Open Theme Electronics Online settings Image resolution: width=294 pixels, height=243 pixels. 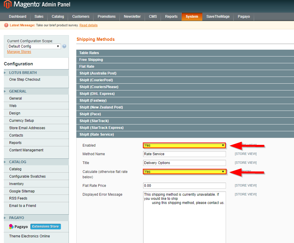point(36,236)
